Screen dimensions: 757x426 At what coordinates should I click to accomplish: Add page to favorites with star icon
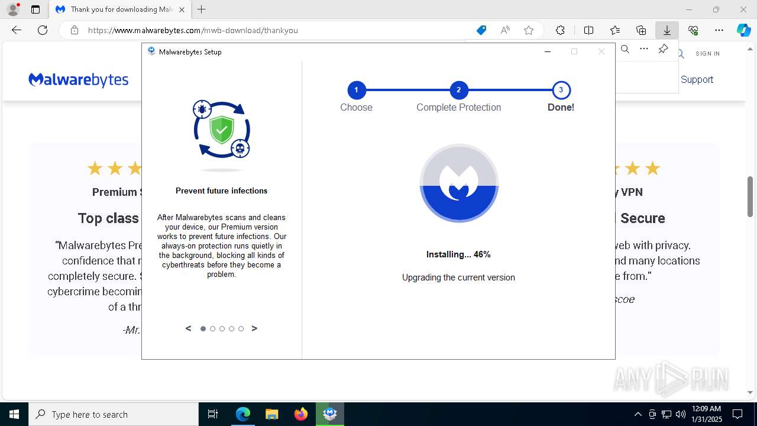click(x=529, y=30)
